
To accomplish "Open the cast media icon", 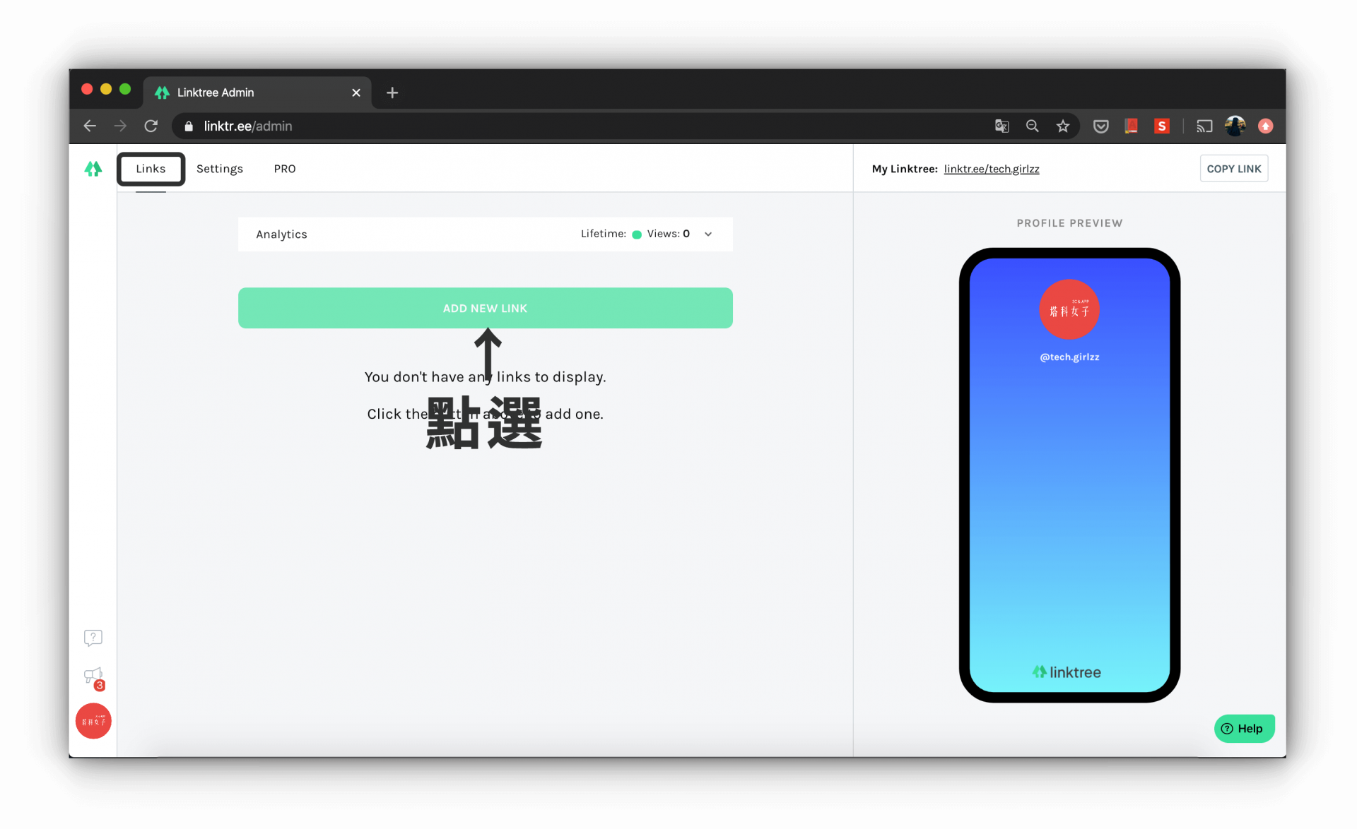I will 1204,126.
